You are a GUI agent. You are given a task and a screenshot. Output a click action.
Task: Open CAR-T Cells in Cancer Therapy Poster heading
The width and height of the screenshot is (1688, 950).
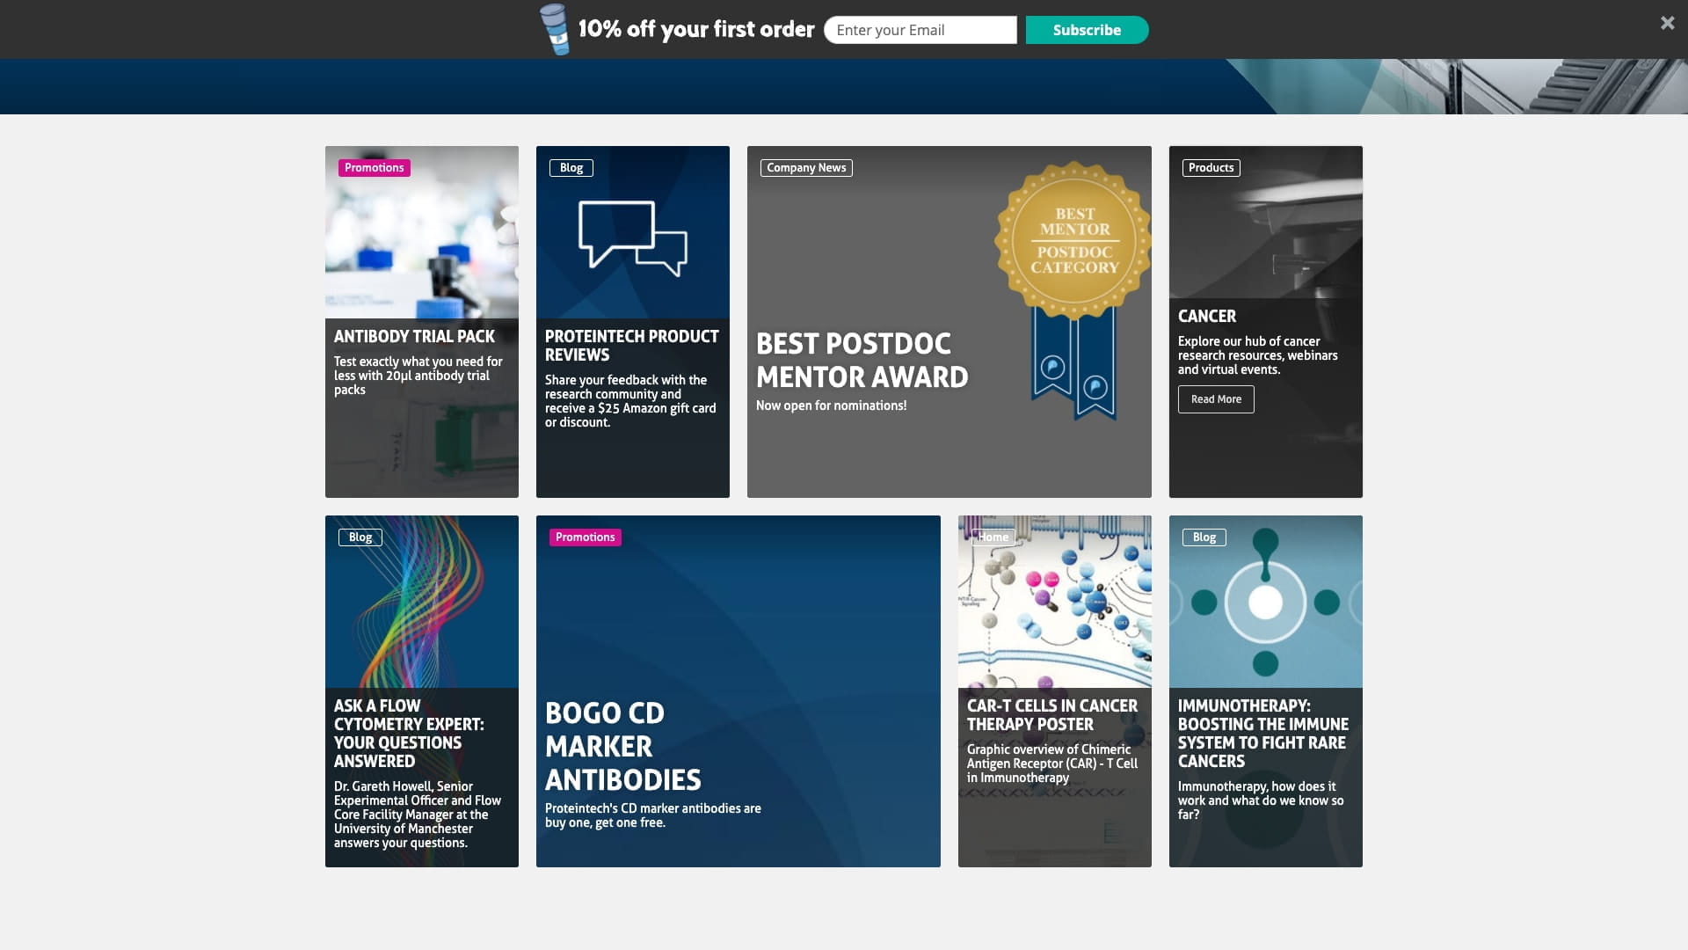click(x=1052, y=715)
